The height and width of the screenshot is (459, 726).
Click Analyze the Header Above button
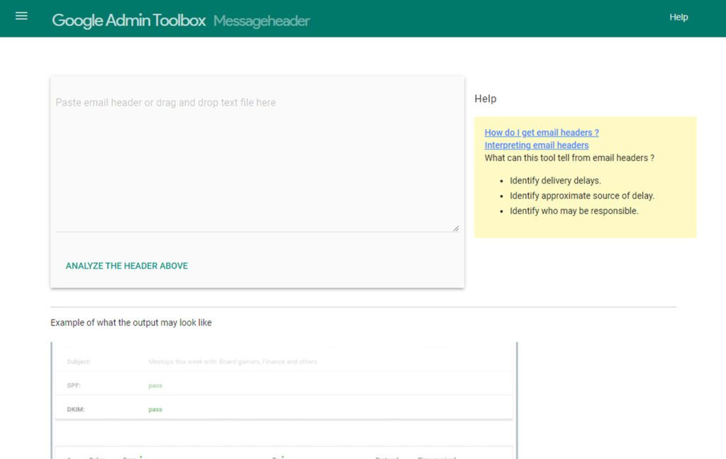[127, 266]
